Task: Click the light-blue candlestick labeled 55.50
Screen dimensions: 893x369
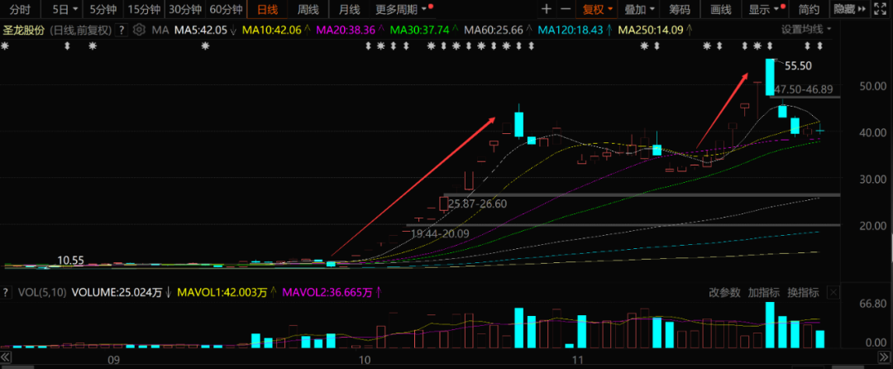Action: point(770,77)
